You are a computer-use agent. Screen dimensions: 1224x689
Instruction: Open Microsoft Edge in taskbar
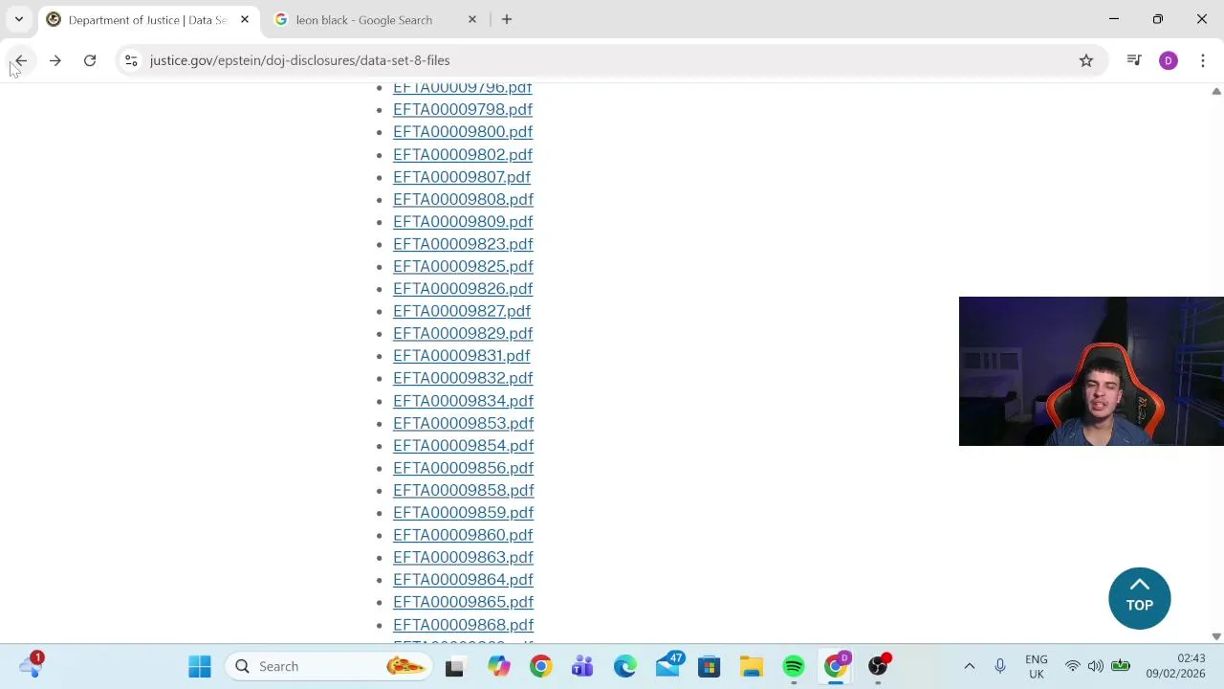pyautogui.click(x=624, y=666)
